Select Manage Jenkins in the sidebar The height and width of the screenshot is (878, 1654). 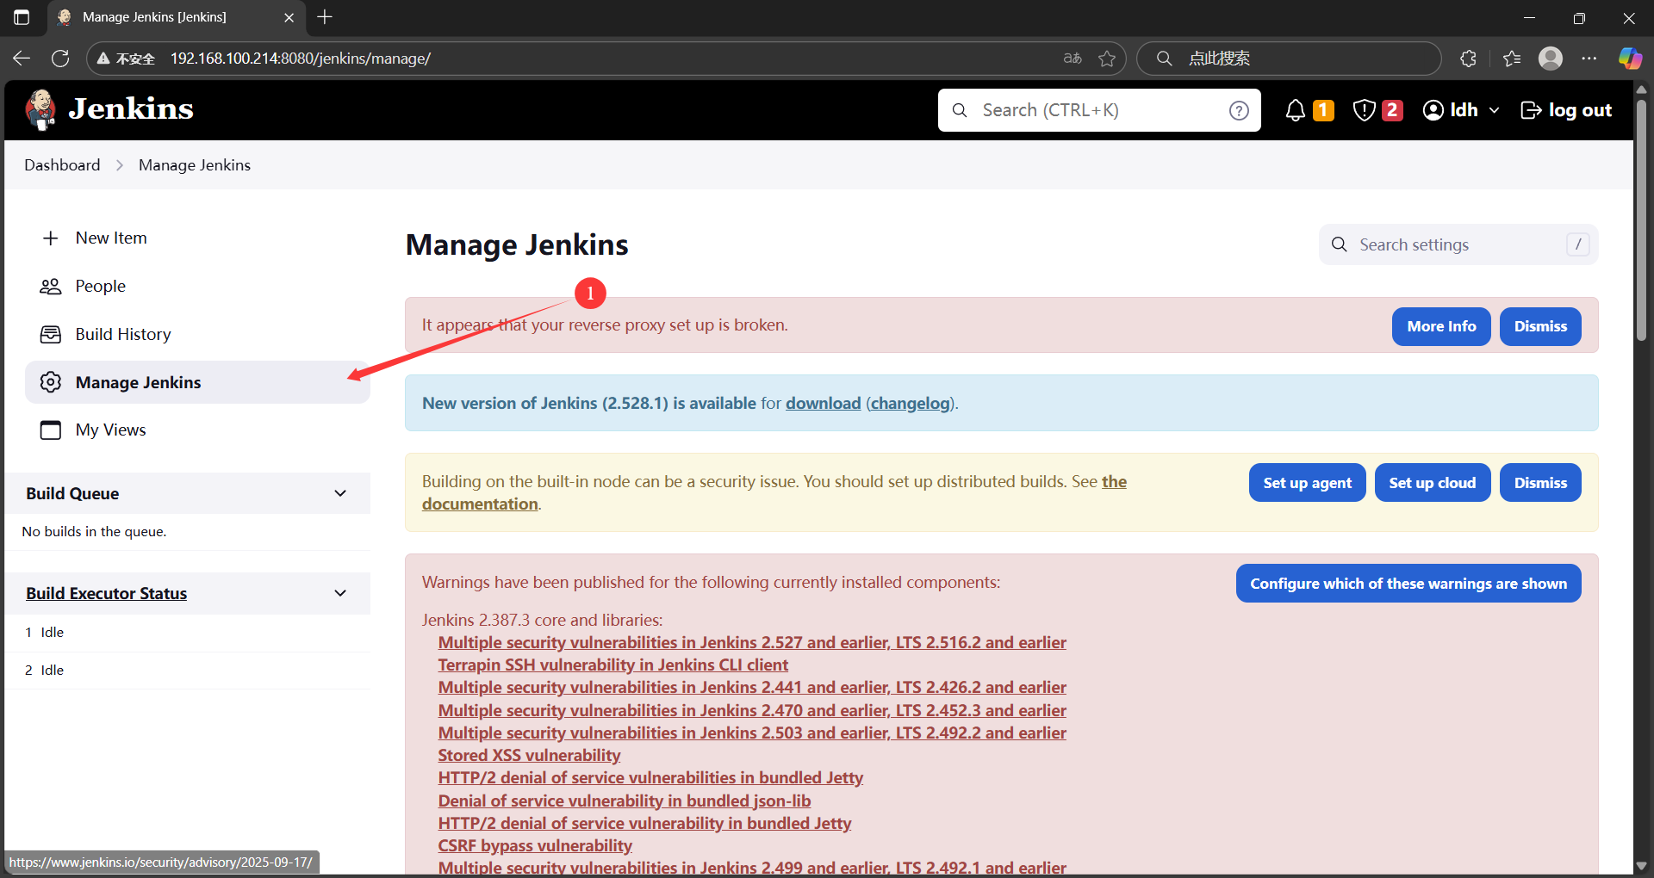click(x=197, y=382)
